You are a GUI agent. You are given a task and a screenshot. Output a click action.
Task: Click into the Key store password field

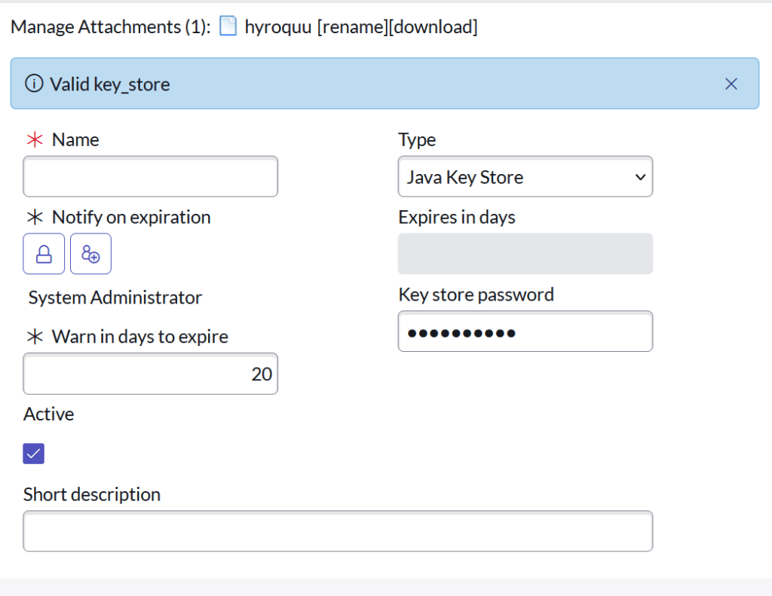coord(525,332)
